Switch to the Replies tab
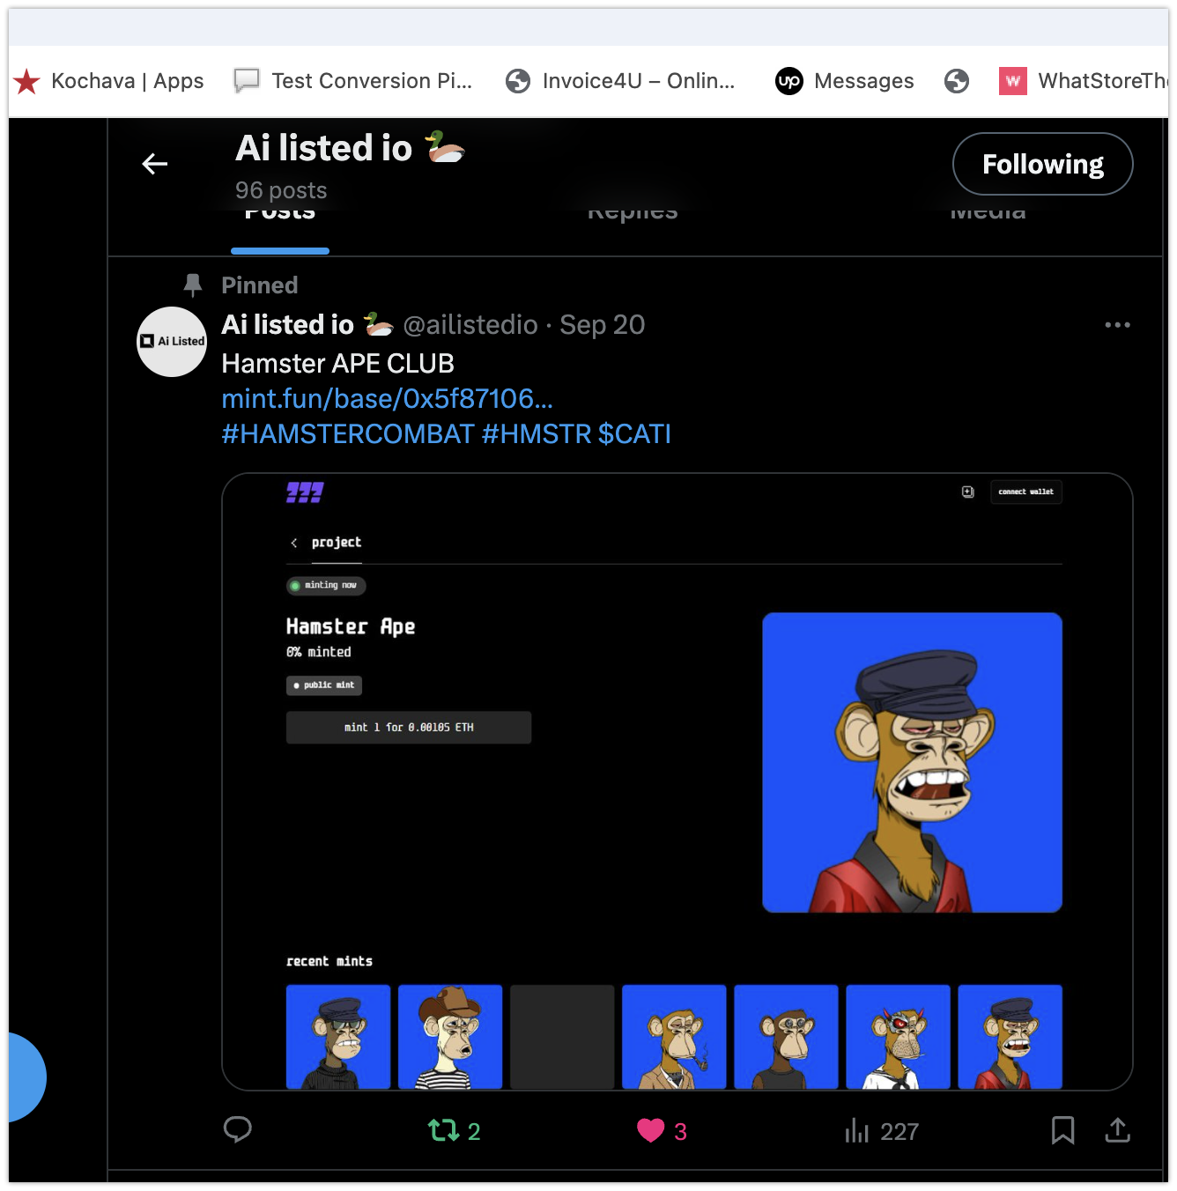Viewport: 1177px width, 1191px height. (x=633, y=213)
